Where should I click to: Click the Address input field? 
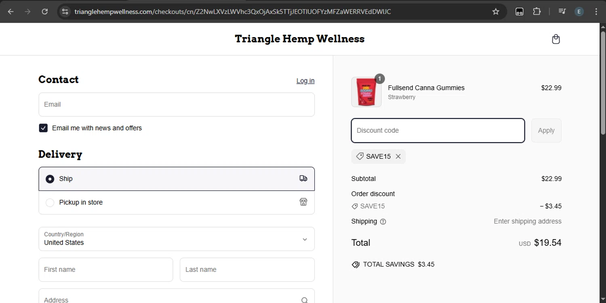[x=177, y=296]
